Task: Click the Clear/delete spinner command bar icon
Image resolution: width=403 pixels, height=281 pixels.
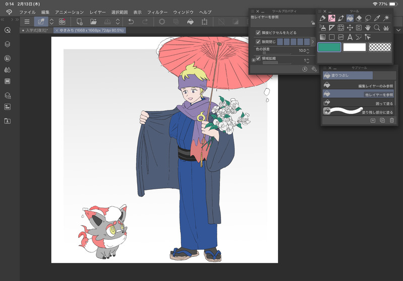Action: click(162, 22)
